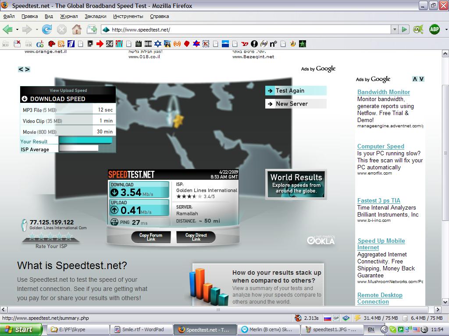Open the Файл menu

[9, 16]
